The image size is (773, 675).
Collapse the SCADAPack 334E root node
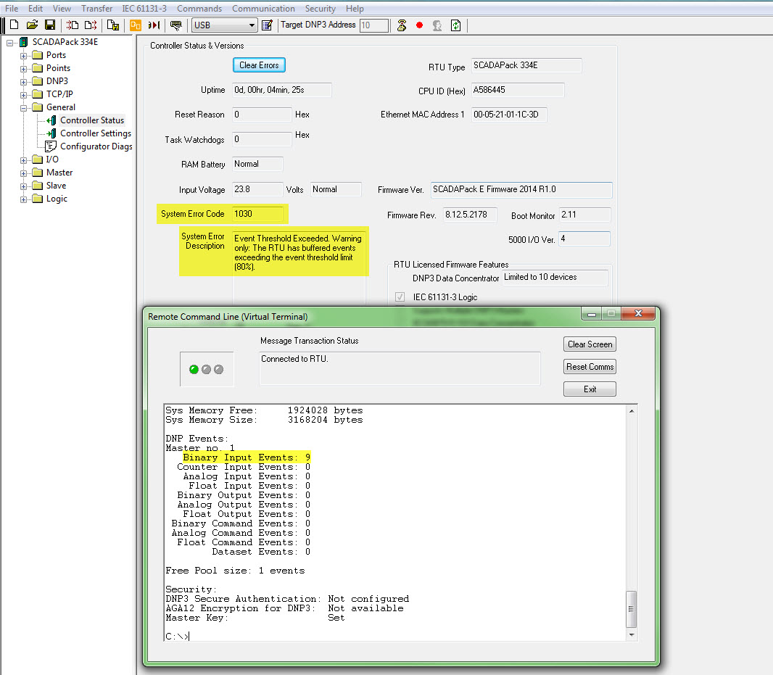click(x=9, y=43)
